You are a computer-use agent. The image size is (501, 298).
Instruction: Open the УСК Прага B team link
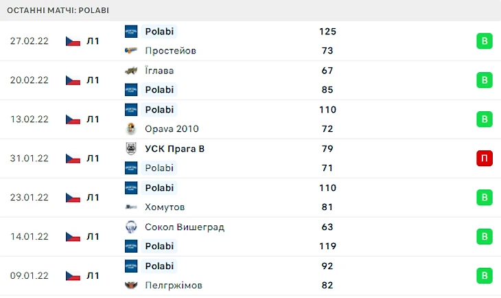tap(174, 148)
